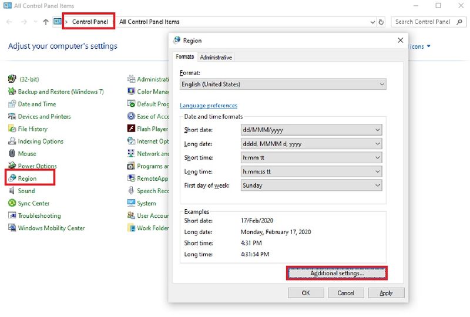Click the Refresh button in the address bar
The image size is (470, 317).
click(381, 22)
